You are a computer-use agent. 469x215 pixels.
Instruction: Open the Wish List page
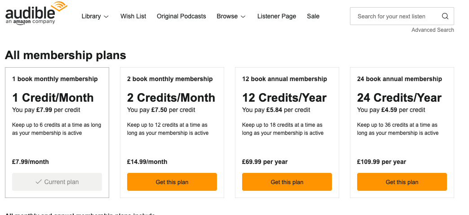tap(133, 16)
